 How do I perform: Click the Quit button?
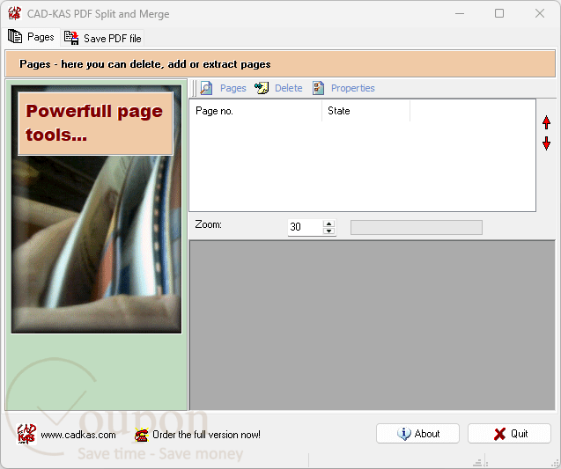(x=509, y=434)
